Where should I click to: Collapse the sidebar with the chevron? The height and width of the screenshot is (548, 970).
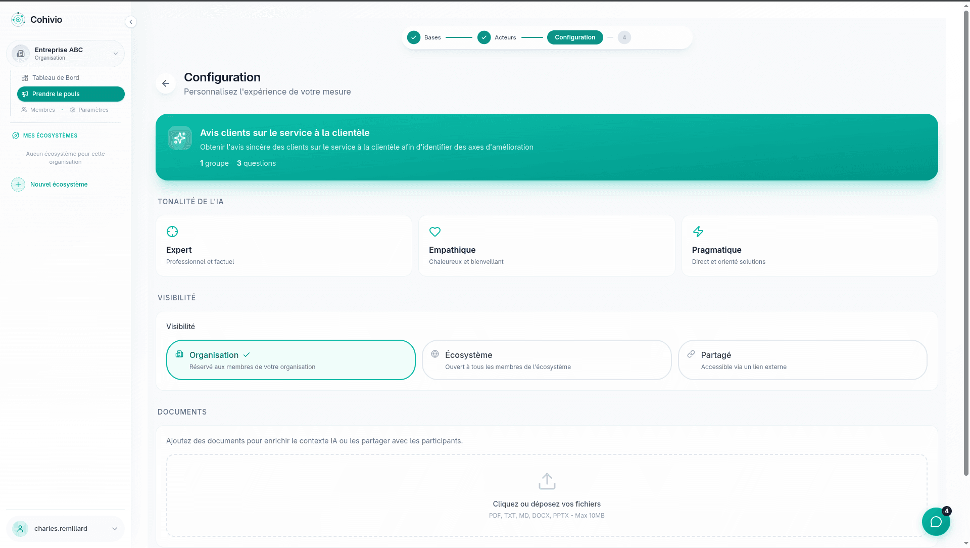pos(131,22)
